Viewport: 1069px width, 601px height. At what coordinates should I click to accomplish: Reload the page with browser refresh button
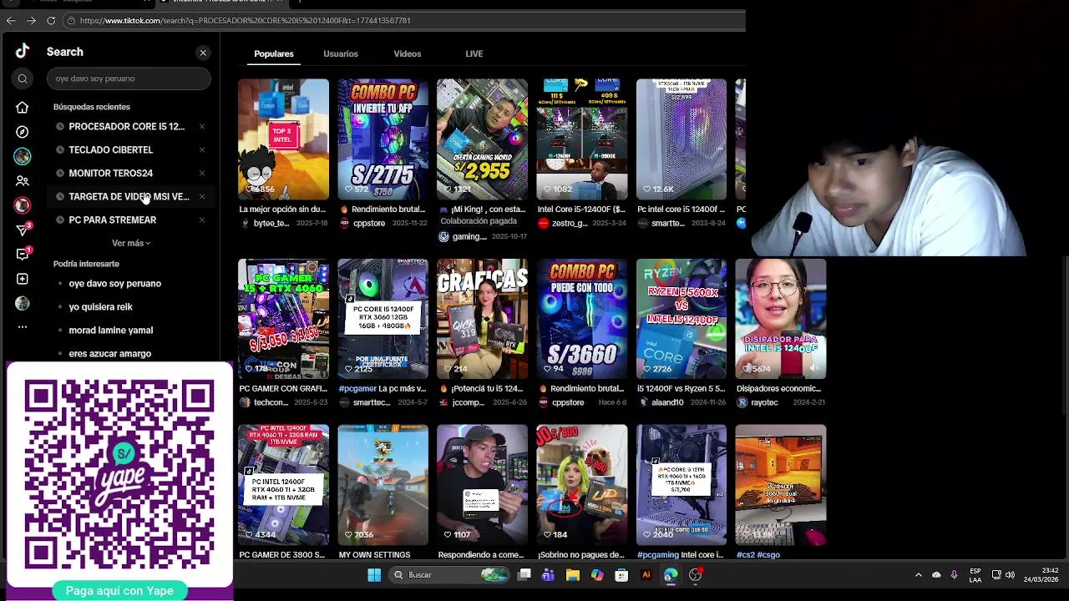pyautogui.click(x=51, y=20)
